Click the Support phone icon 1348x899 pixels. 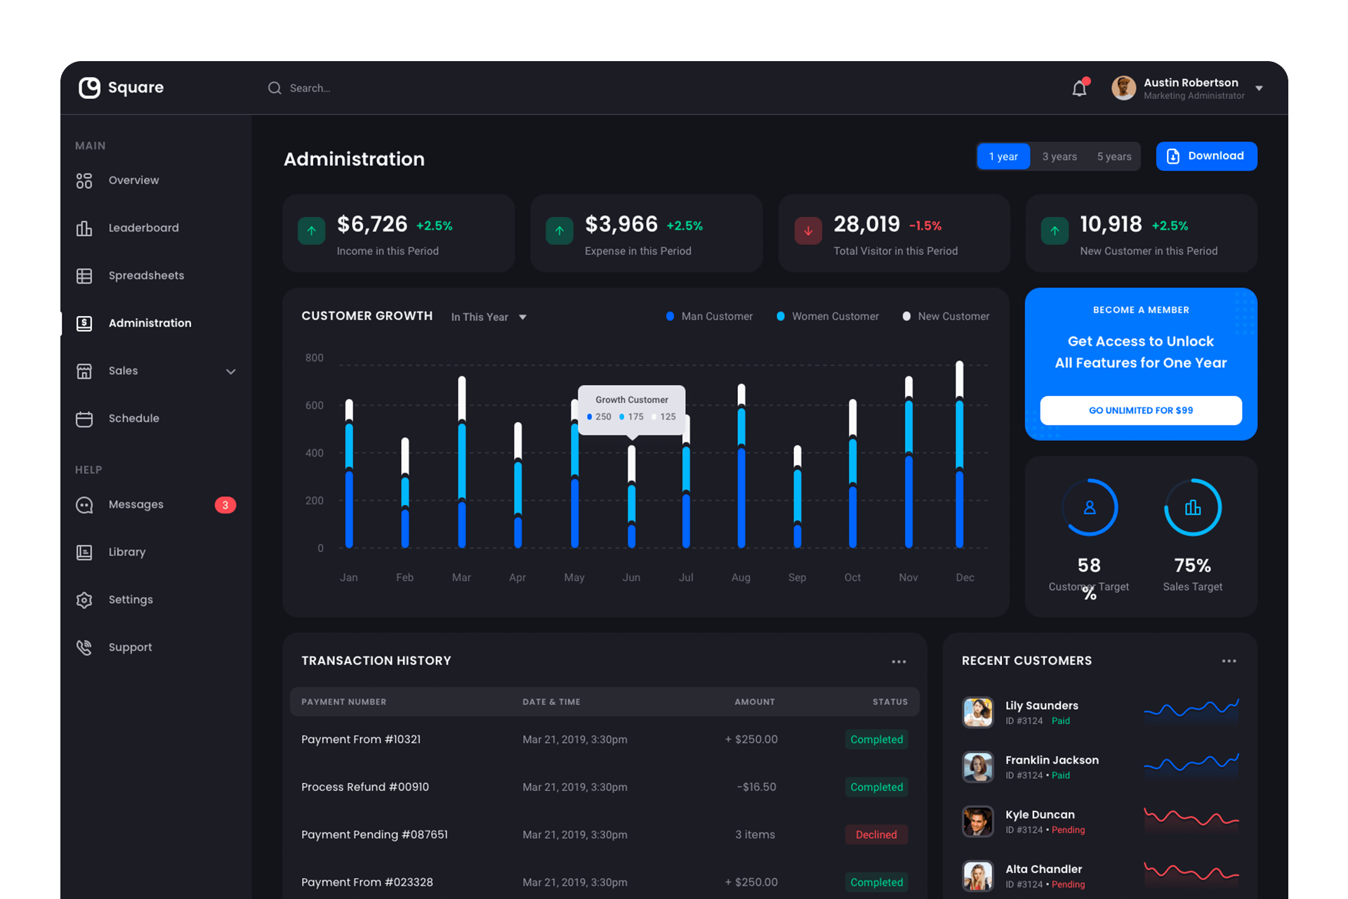84,648
